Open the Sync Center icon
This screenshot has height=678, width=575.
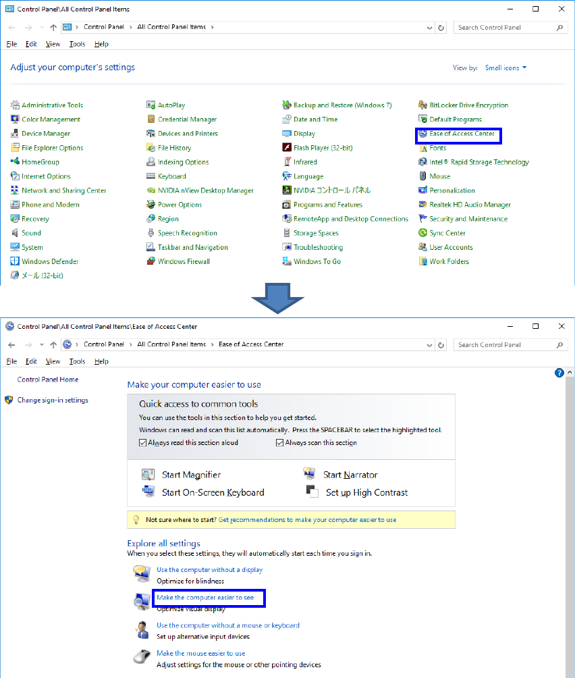pos(422,232)
